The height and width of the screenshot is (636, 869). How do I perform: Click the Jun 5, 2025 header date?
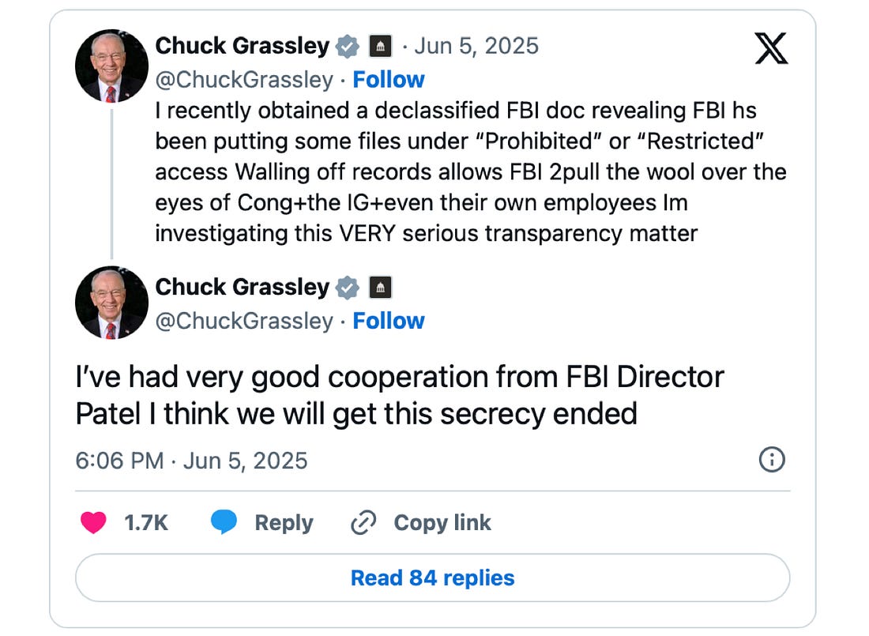476,47
